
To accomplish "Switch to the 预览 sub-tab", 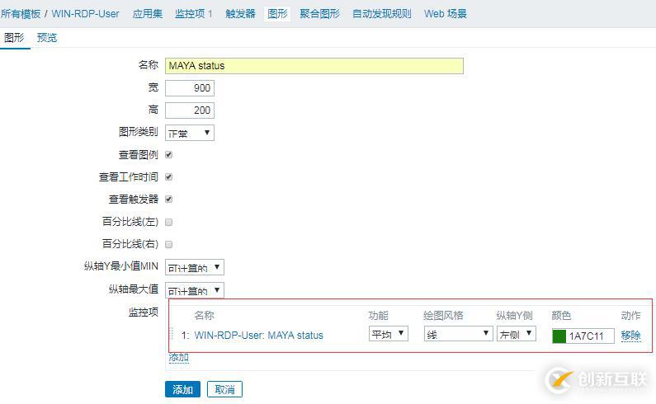I will [x=47, y=38].
